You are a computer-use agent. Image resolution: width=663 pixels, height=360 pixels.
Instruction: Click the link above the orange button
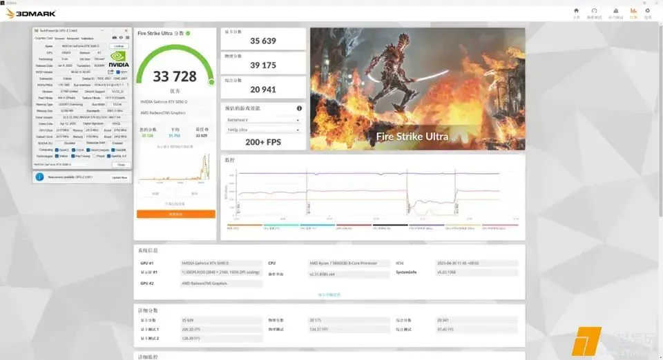pos(175,204)
